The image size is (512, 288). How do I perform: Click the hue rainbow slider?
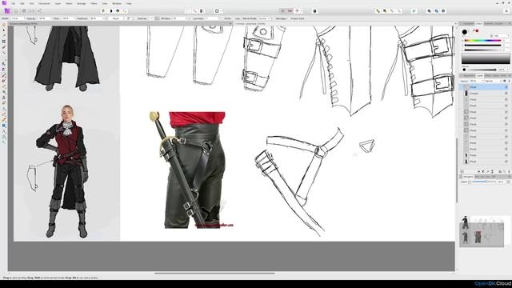(482, 41)
